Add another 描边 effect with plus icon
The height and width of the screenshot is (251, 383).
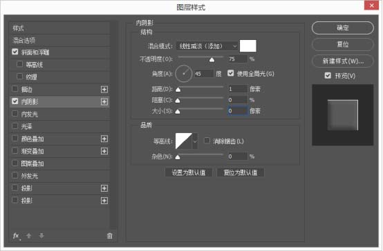click(104, 90)
